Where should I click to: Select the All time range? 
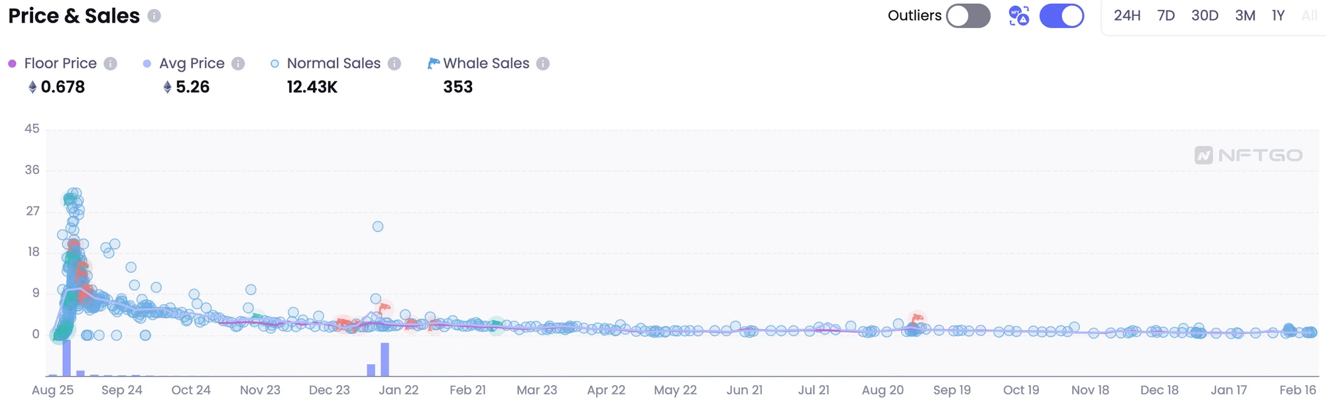click(x=1309, y=16)
